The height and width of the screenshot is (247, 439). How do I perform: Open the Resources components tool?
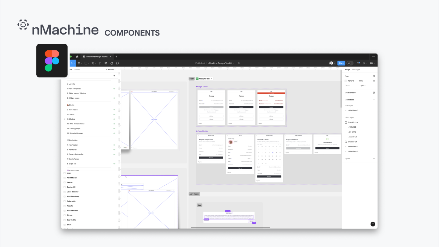coord(106,63)
